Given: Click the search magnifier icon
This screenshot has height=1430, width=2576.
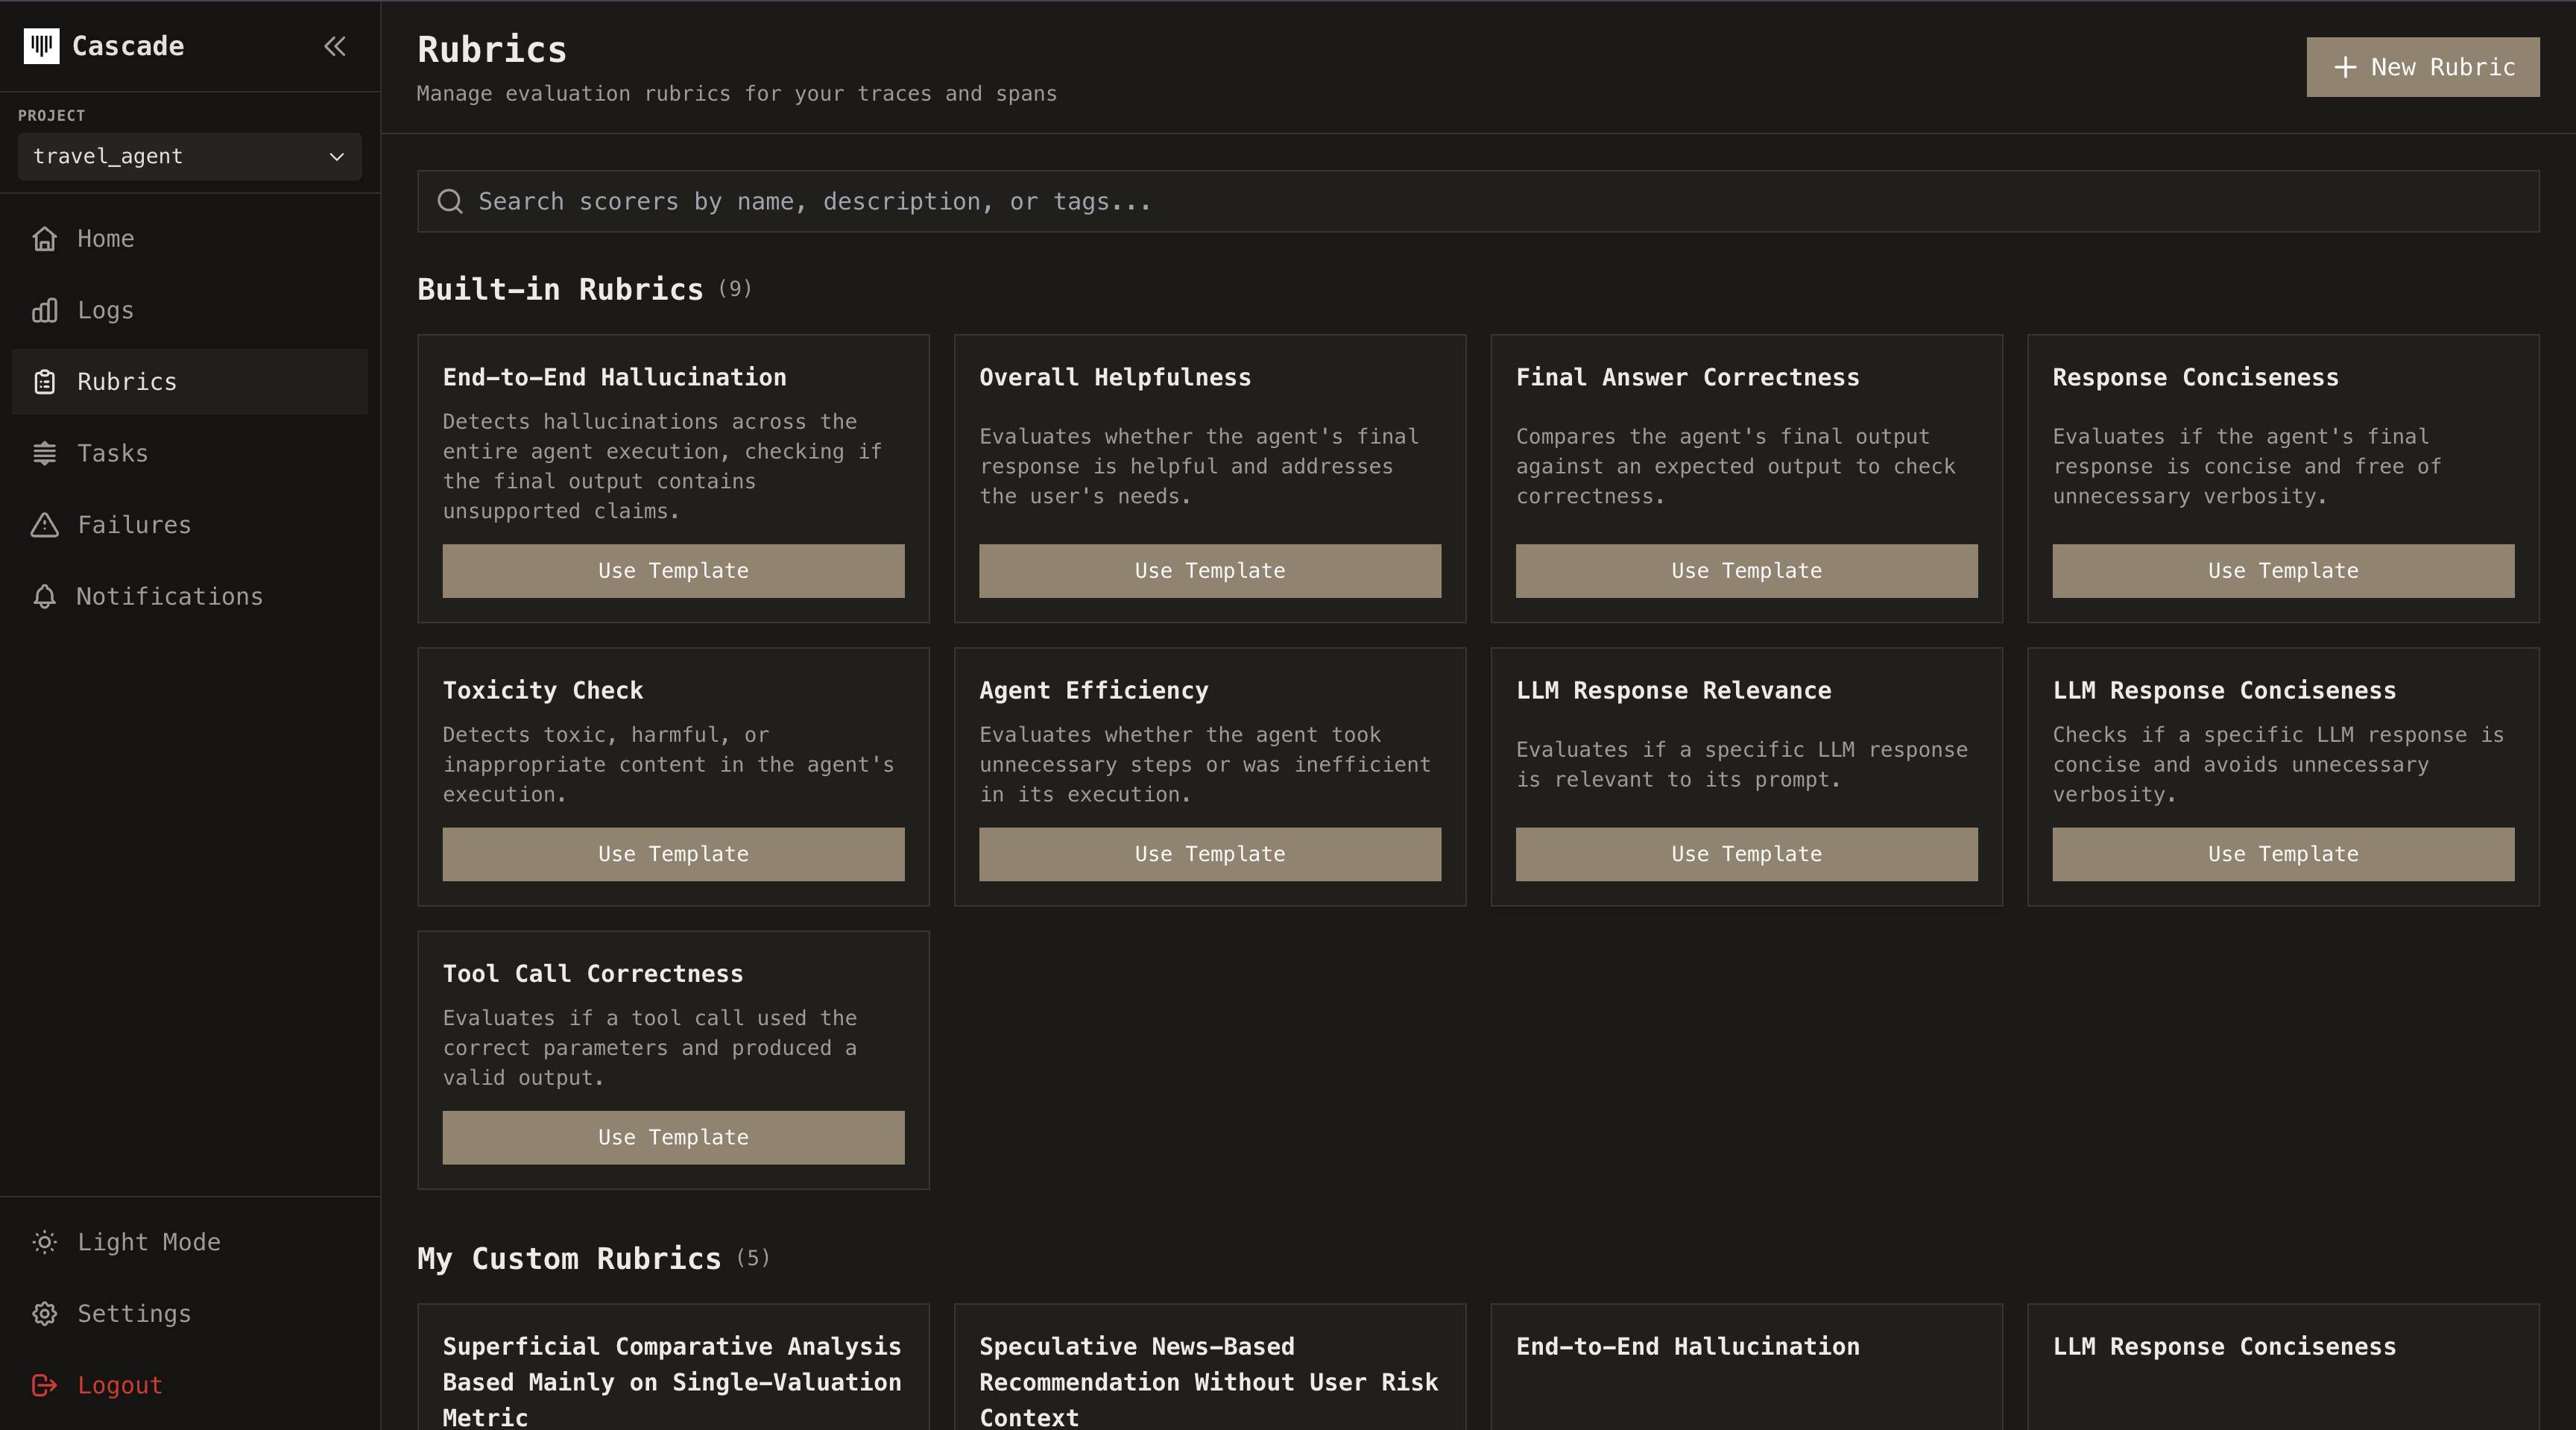Looking at the screenshot, I should pos(451,201).
